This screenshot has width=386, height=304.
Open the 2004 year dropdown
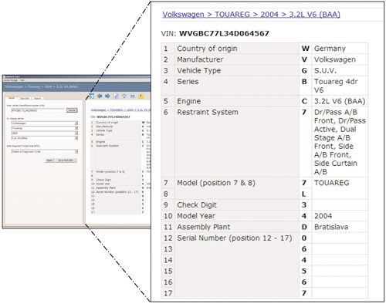tap(44, 133)
